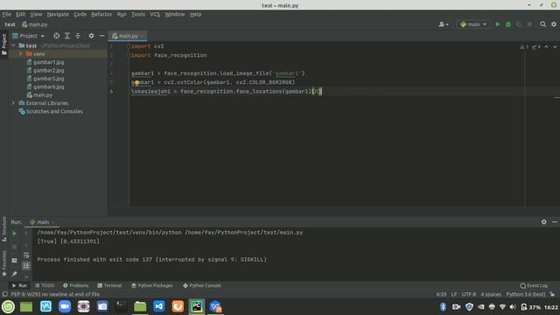Image resolution: width=560 pixels, height=315 pixels.
Task: Open terminal from taskbar
Action: click(121, 306)
